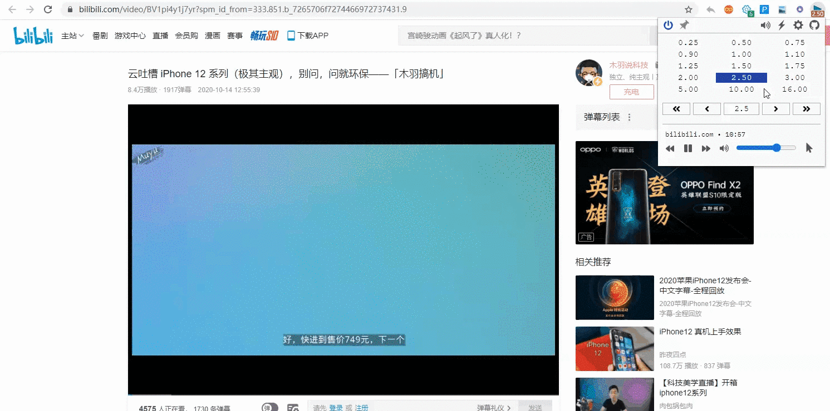
Task: Expand the 主站 dropdown menu
Action: [x=72, y=36]
